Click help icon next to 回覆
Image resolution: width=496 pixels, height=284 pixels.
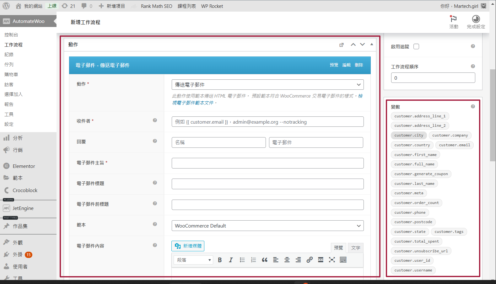click(x=155, y=141)
